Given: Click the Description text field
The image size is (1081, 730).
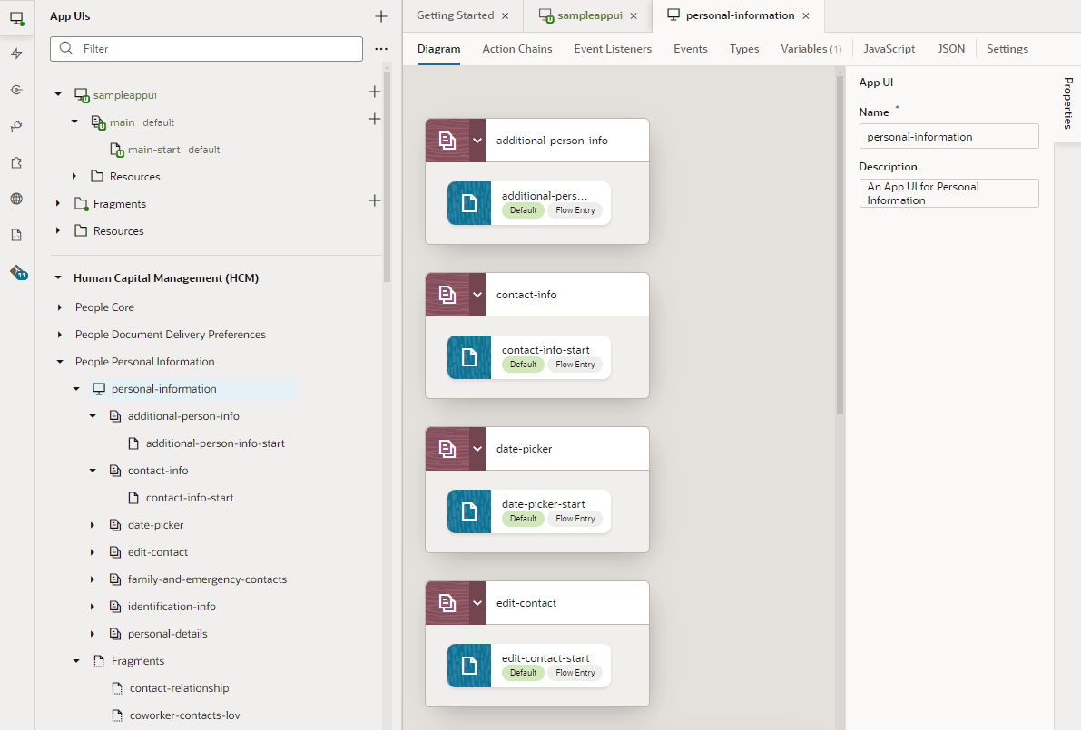Looking at the screenshot, I should pos(948,193).
